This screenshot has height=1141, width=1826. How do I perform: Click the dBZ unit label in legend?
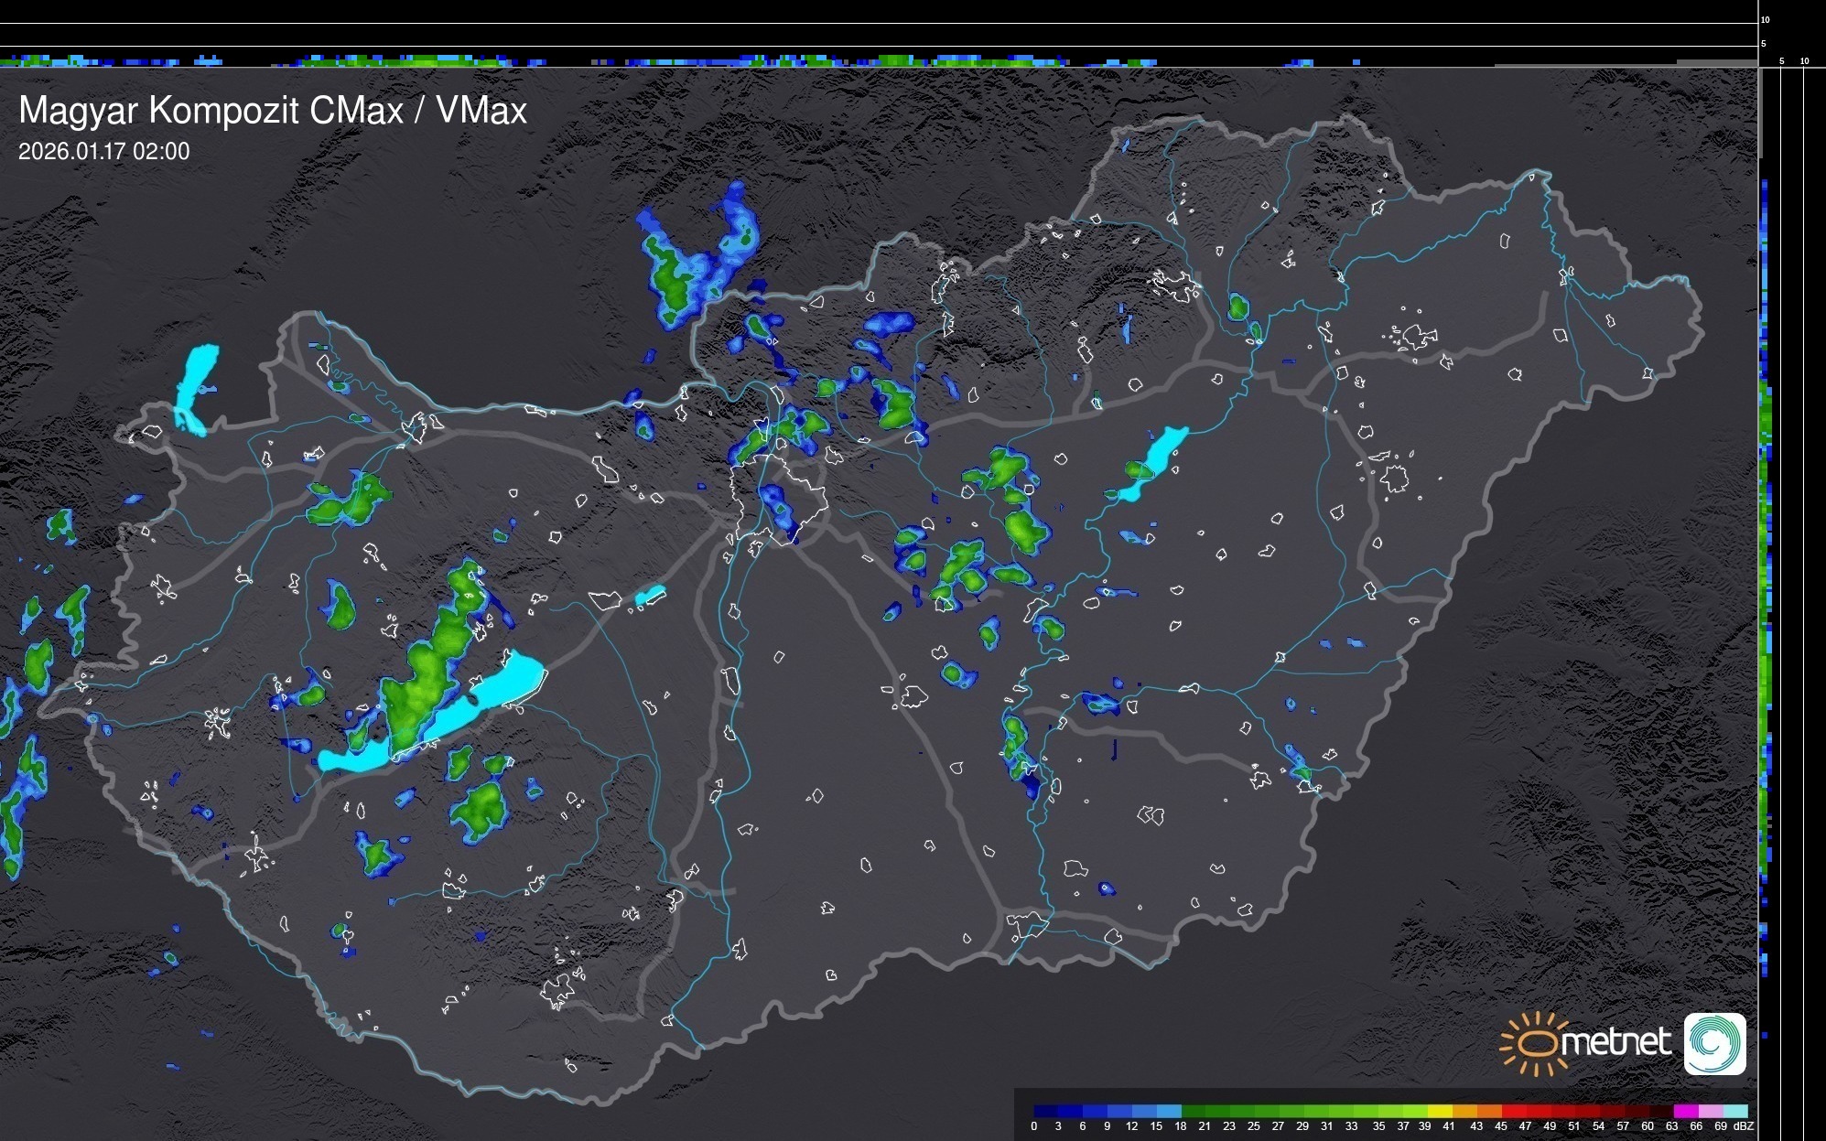[x=1744, y=1126]
